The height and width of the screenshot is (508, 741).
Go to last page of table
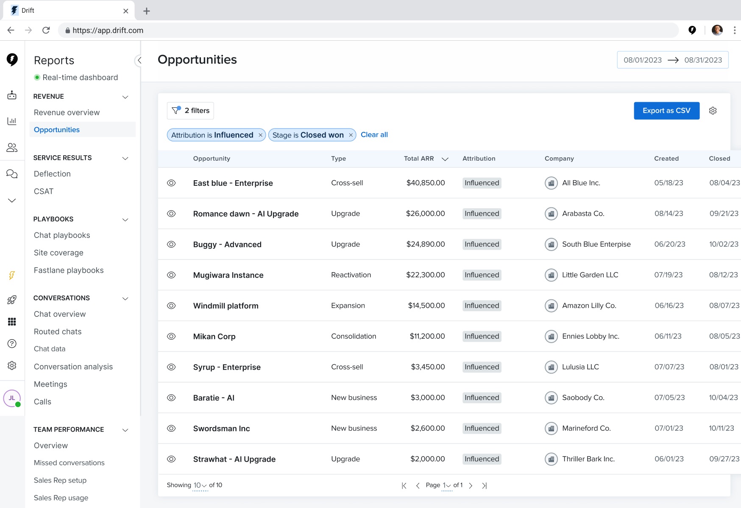484,486
